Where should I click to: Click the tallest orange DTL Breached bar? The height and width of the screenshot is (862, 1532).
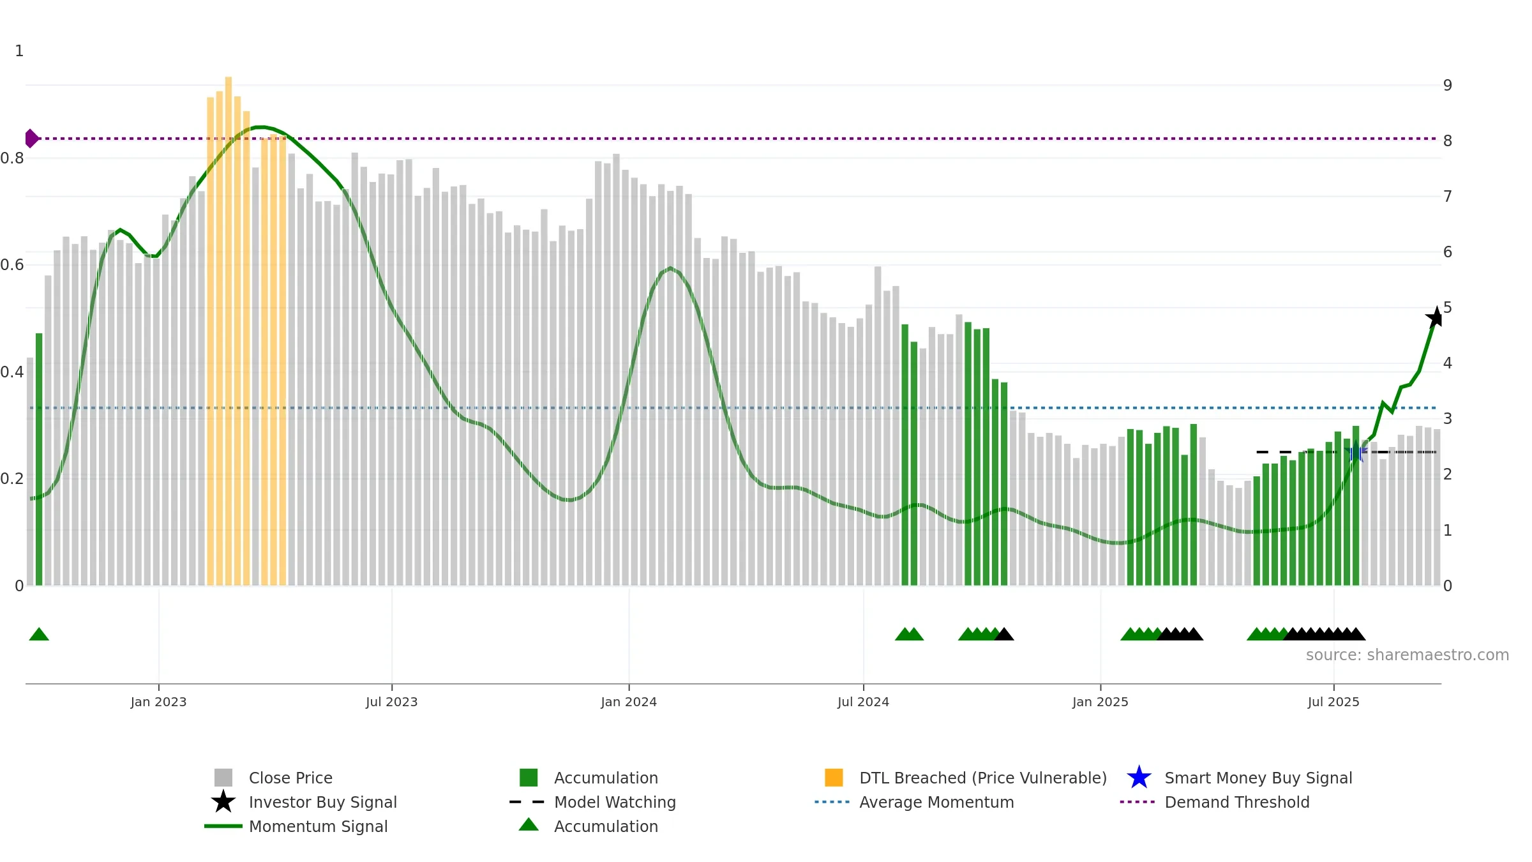coord(229,331)
